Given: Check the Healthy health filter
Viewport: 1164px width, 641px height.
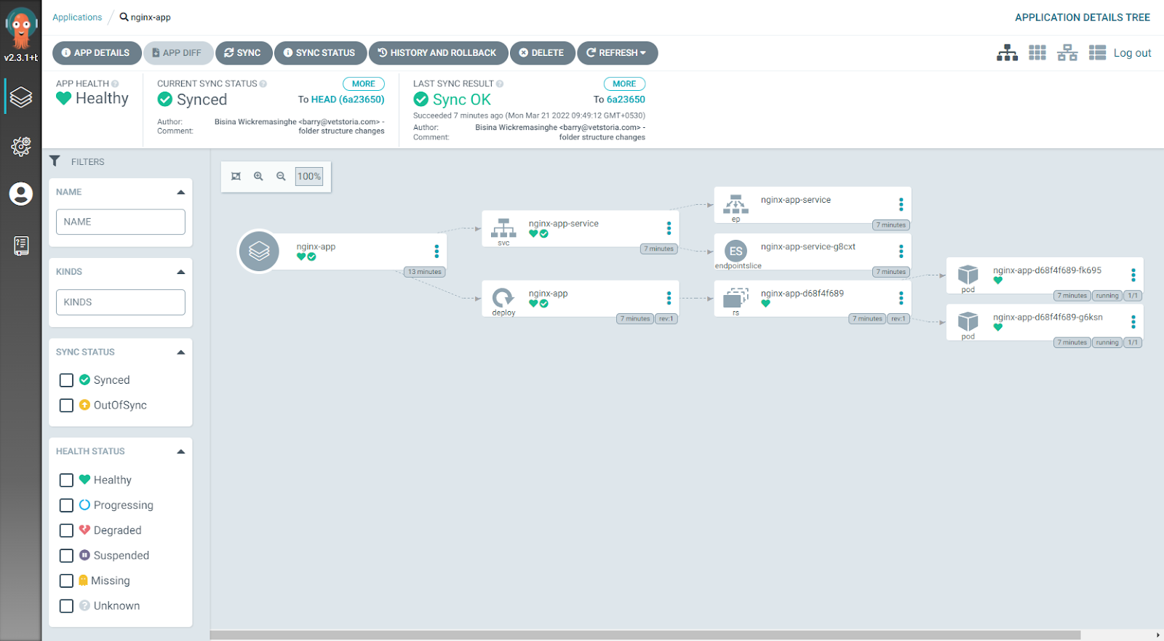Looking at the screenshot, I should (x=66, y=480).
